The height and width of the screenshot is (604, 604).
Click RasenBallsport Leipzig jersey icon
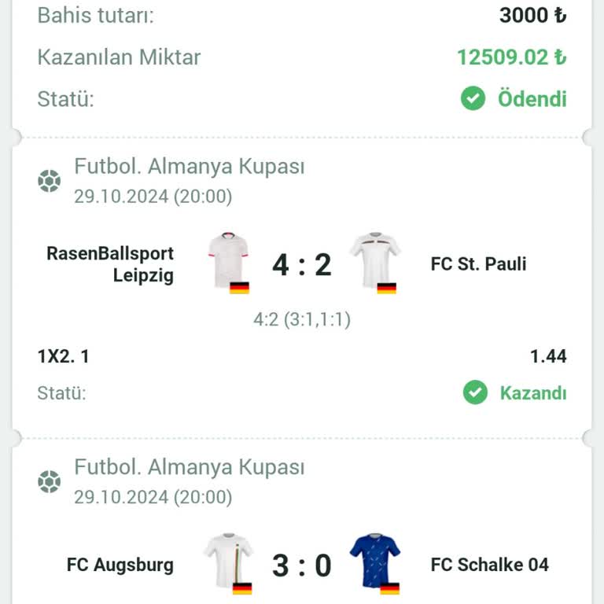pos(229,260)
